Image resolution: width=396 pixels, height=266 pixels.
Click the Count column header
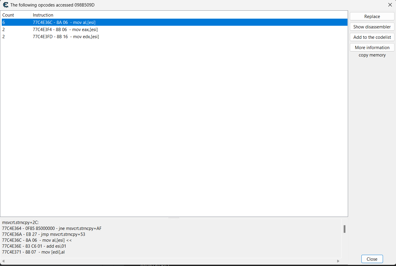point(16,15)
